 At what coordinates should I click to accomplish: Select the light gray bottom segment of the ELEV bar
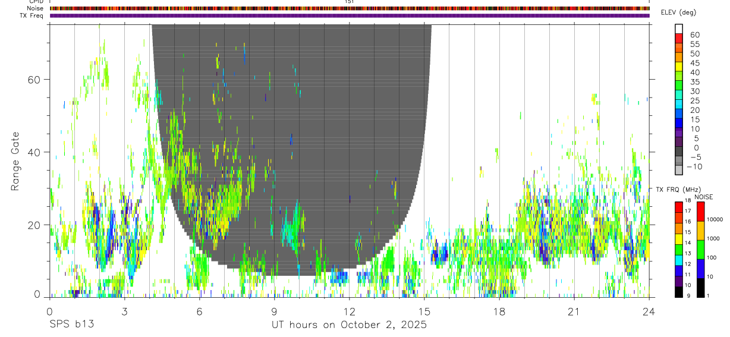coord(679,169)
